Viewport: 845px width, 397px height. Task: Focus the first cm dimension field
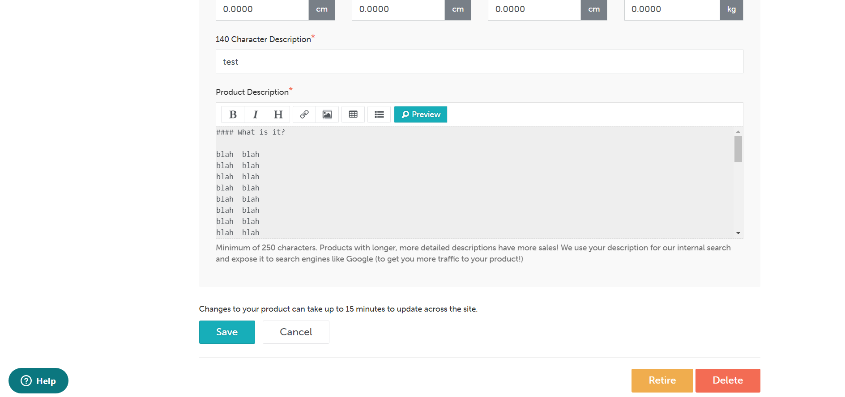click(x=262, y=9)
